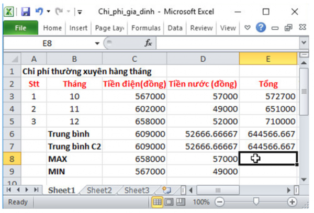
Task: Click the vertical scrollbar down arrow
Action: (x=304, y=180)
